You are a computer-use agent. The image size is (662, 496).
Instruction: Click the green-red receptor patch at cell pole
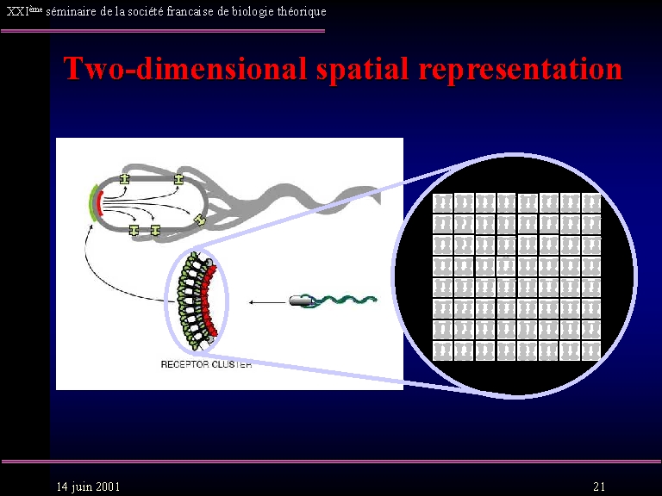[x=97, y=203]
